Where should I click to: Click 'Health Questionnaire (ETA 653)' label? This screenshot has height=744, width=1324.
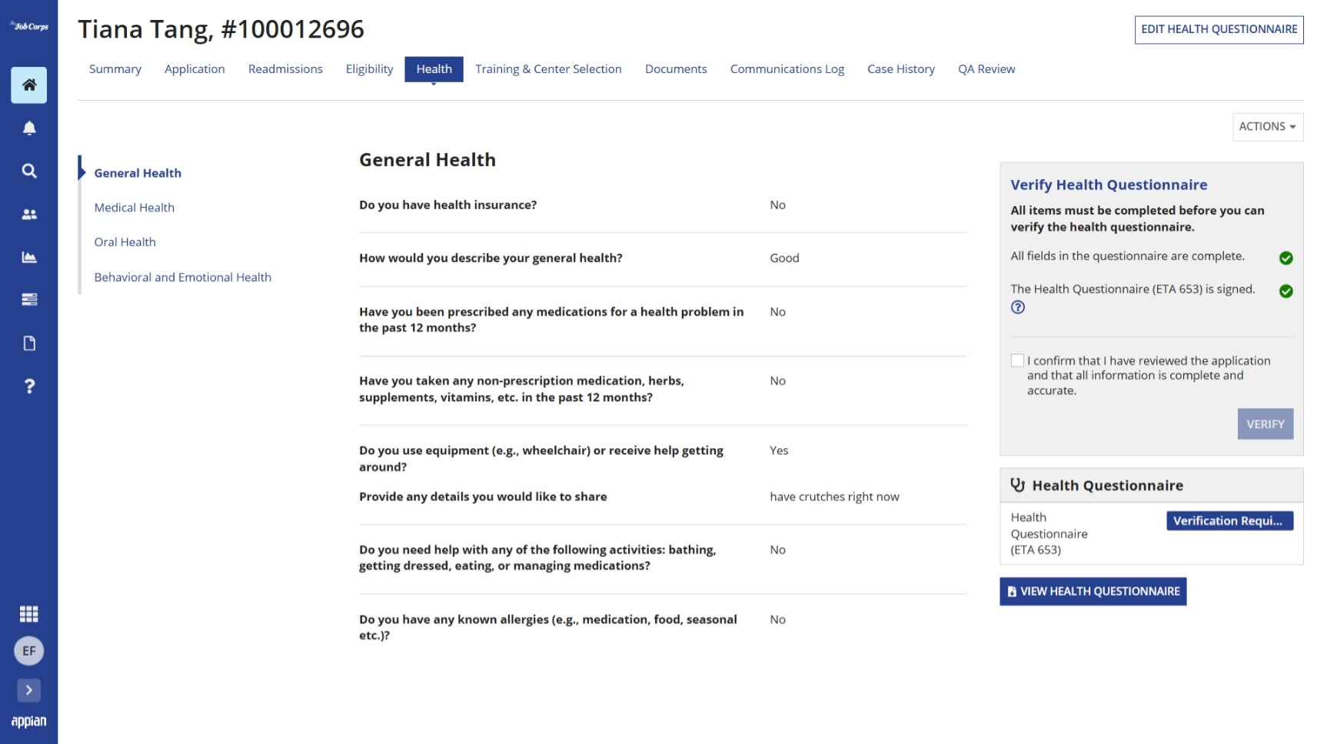[1049, 534]
